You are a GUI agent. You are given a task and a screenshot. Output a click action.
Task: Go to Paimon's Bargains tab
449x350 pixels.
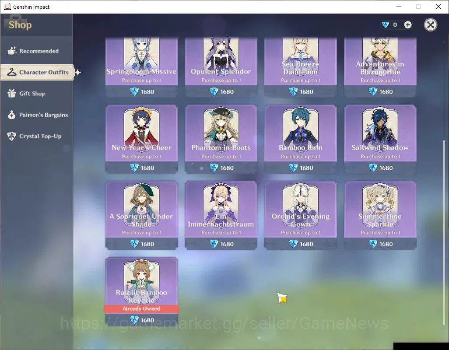tap(36, 115)
